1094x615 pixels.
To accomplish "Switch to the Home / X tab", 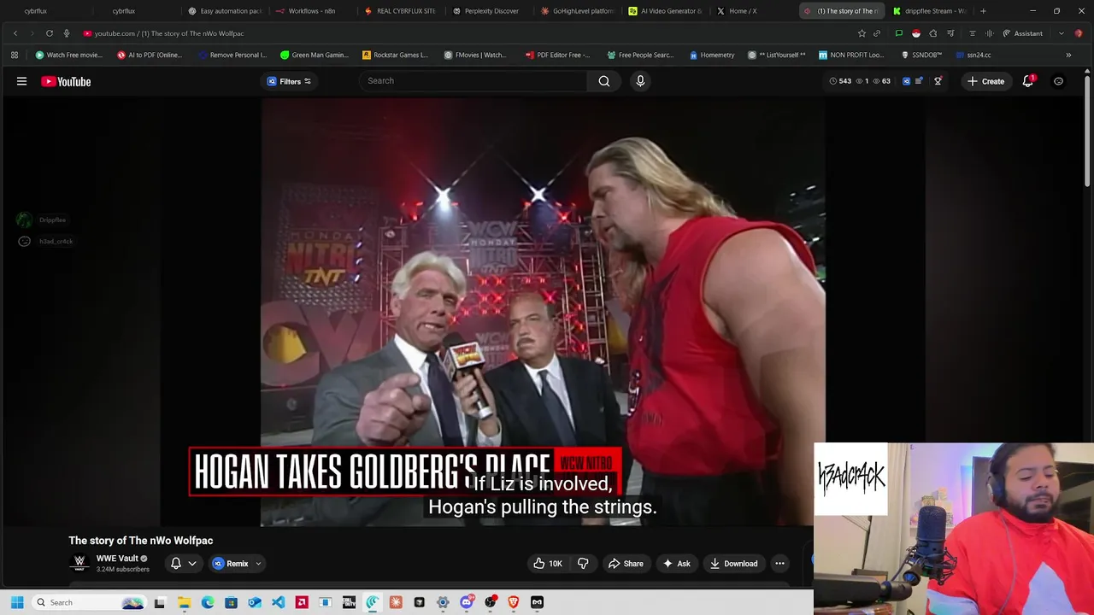I will point(751,11).
